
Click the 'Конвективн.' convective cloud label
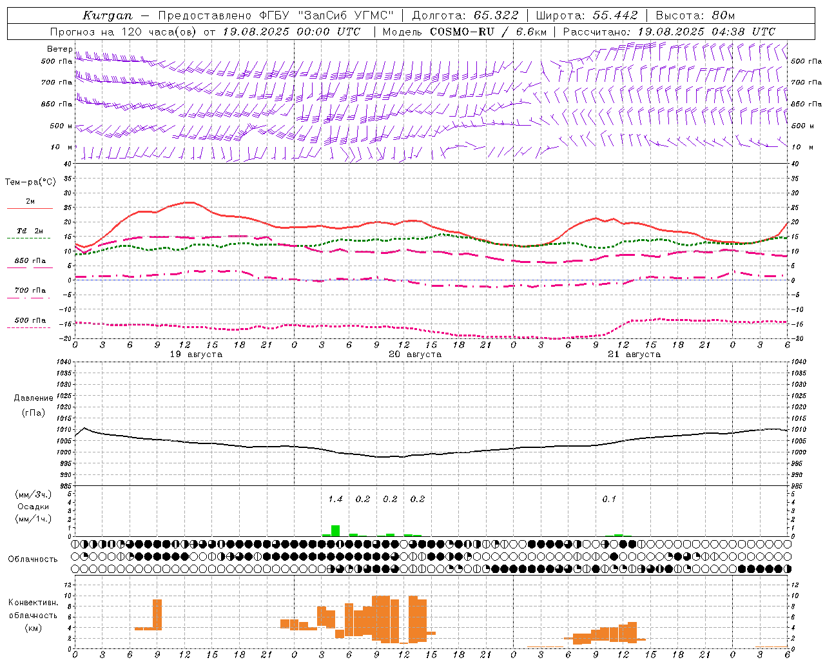click(x=34, y=603)
